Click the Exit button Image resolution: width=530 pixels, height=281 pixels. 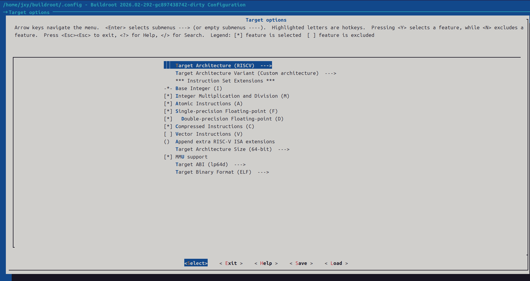click(231, 263)
